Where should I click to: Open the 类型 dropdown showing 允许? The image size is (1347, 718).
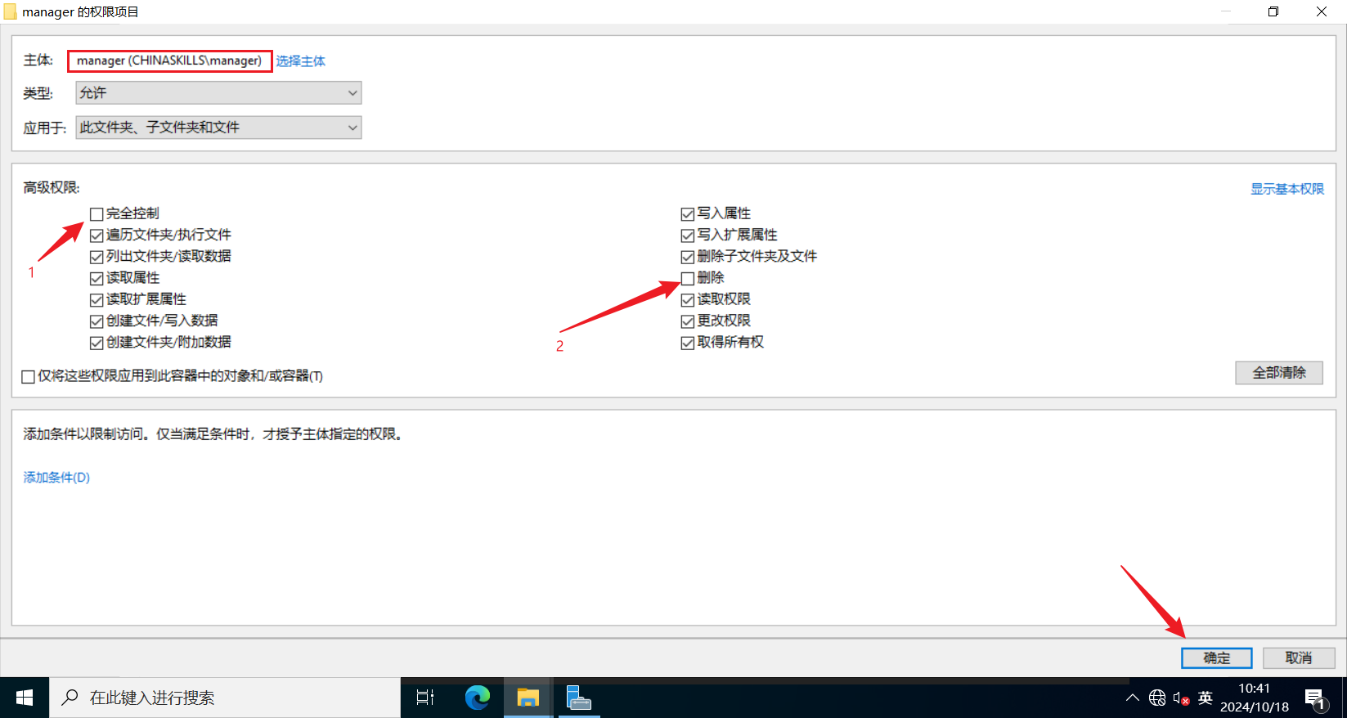click(218, 93)
